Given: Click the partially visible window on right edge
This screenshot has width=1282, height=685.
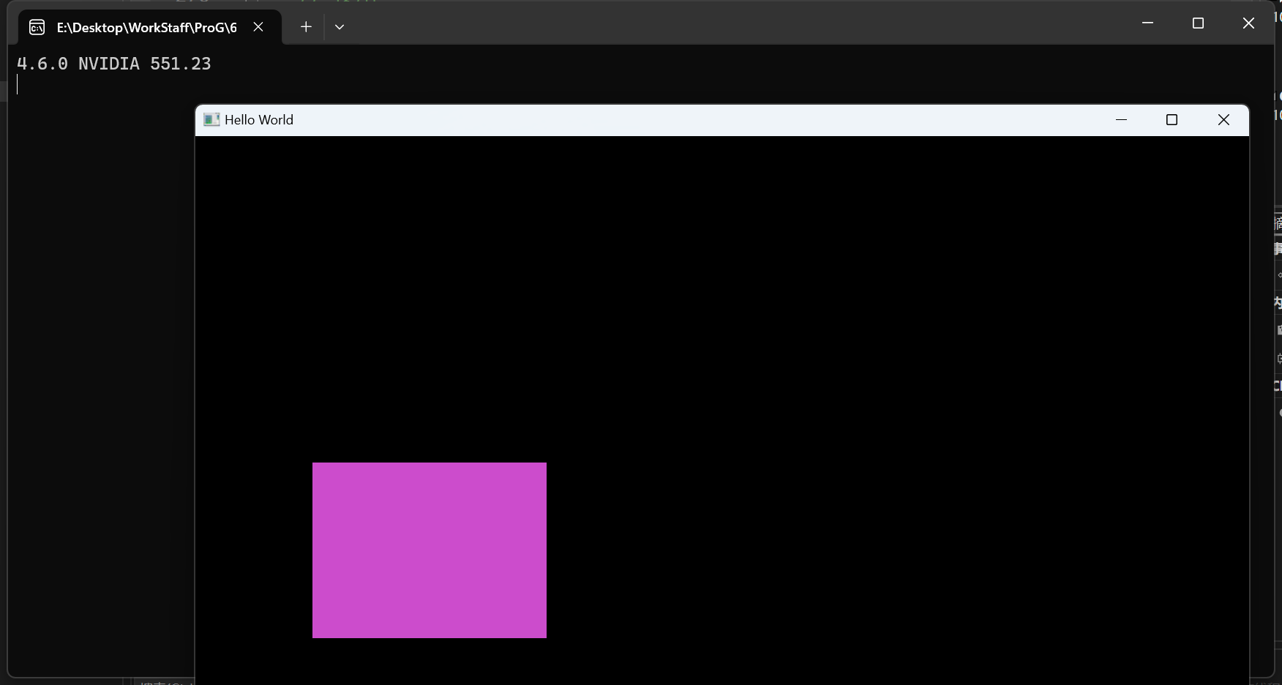Looking at the screenshot, I should click(x=1278, y=293).
